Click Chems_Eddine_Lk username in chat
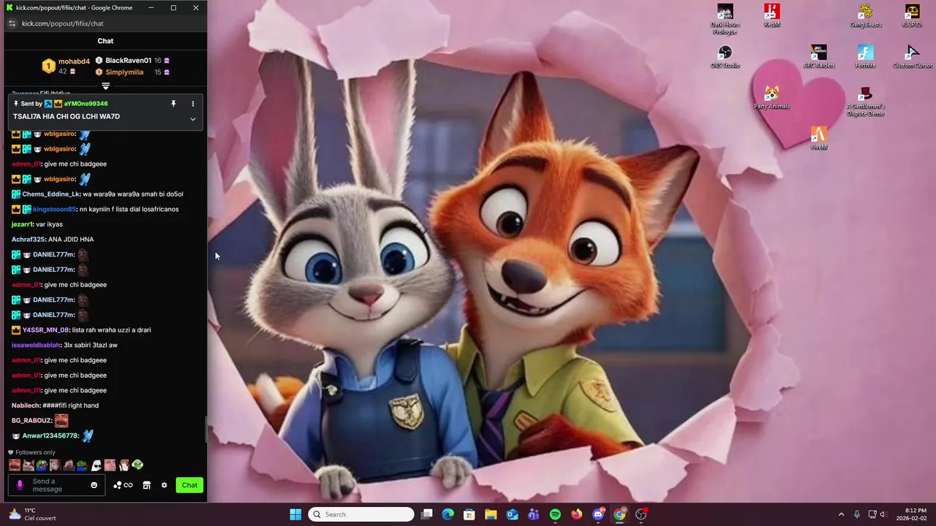936x526 pixels. 50,194
